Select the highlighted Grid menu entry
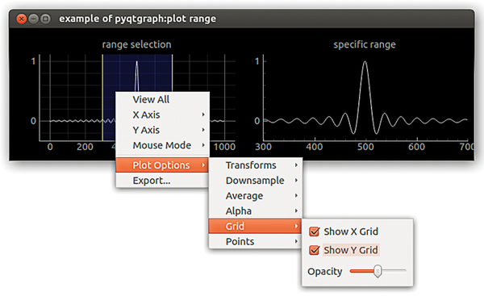 pyautogui.click(x=256, y=227)
